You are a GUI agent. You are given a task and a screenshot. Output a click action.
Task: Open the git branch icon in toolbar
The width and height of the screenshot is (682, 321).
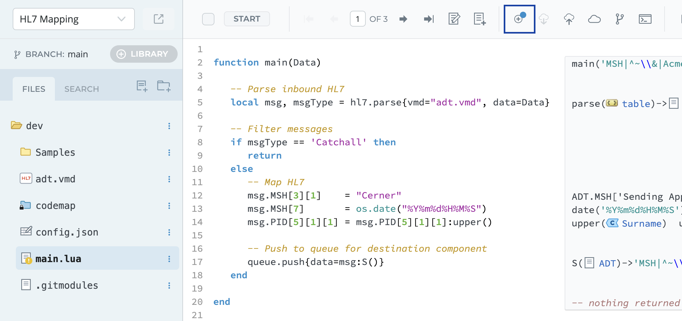619,19
